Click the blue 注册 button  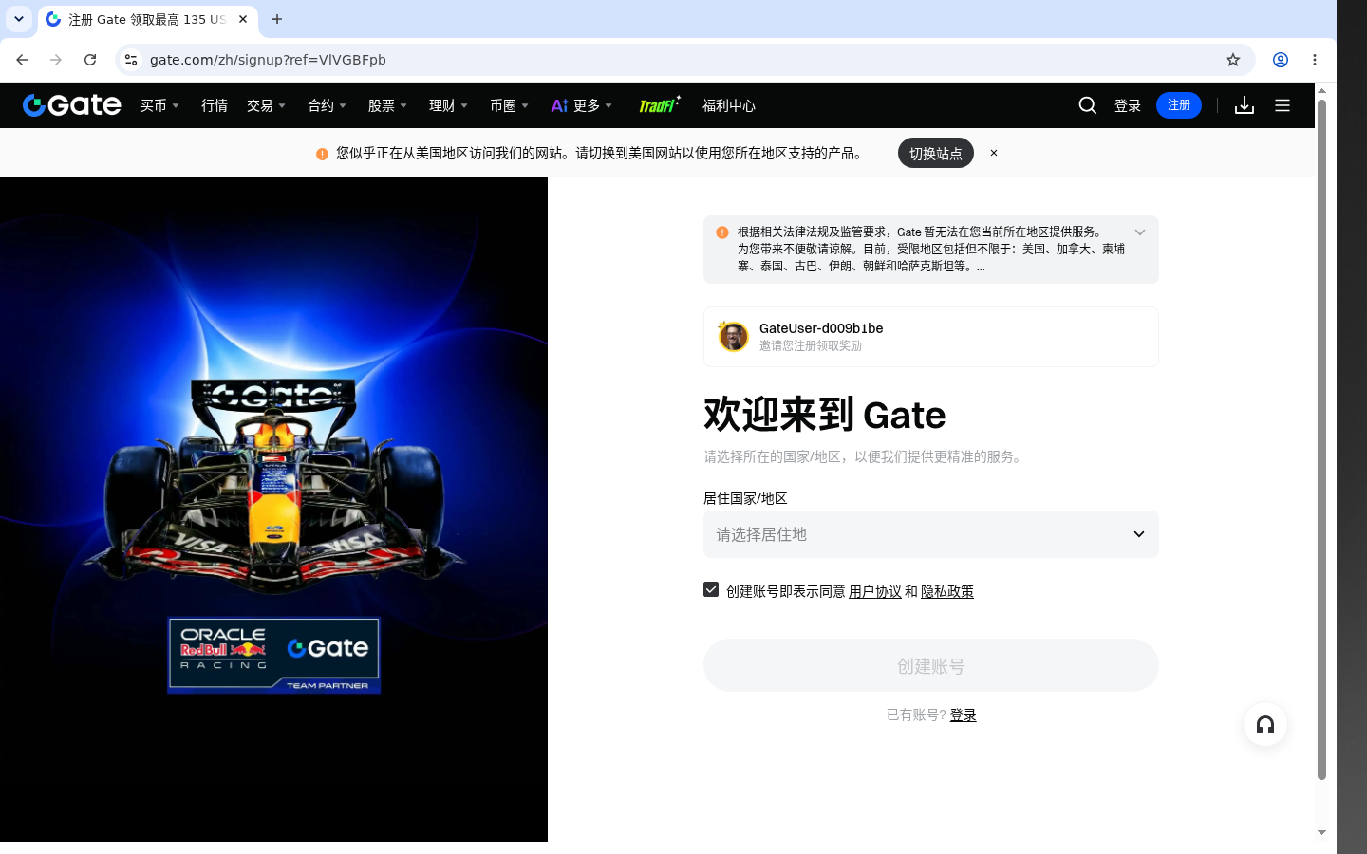[x=1179, y=105]
